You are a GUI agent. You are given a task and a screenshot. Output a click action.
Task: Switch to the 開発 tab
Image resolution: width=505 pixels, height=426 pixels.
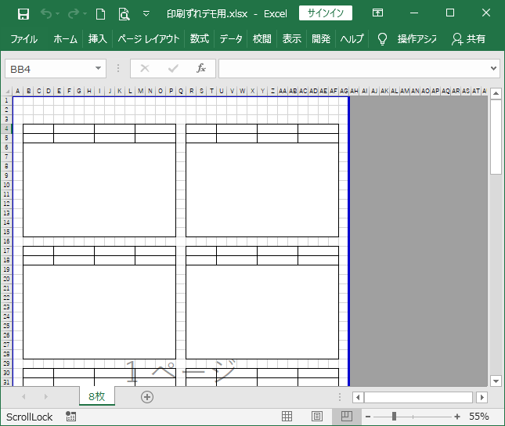(x=321, y=39)
